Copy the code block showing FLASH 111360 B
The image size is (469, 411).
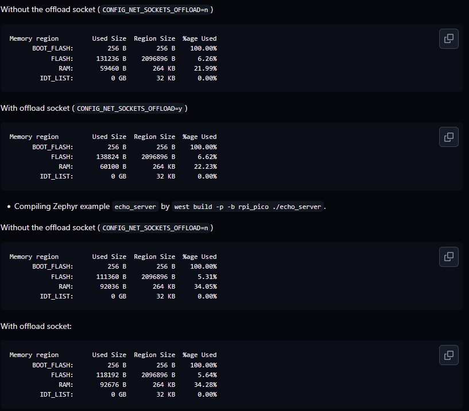(x=449, y=257)
